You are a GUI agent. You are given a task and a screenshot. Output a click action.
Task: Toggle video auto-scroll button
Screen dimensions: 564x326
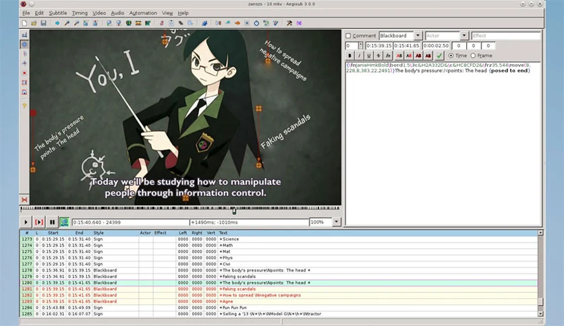64,222
